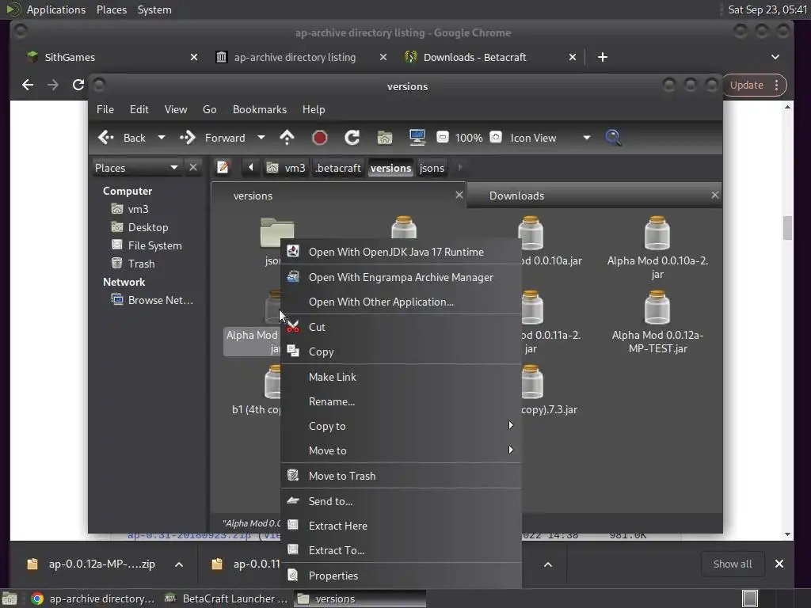Click Browse Network in sidebar

click(x=153, y=300)
